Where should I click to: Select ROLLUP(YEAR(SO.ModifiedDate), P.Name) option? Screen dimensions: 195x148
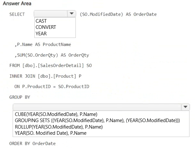tap(59, 127)
